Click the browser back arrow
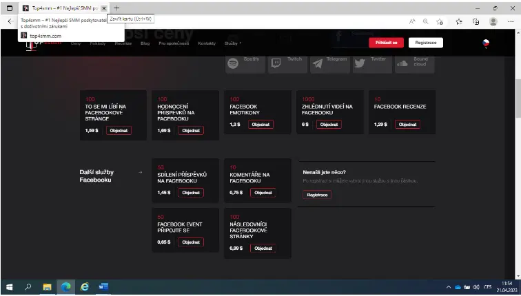Screen dimensions: 521x296 [x=10, y=21]
